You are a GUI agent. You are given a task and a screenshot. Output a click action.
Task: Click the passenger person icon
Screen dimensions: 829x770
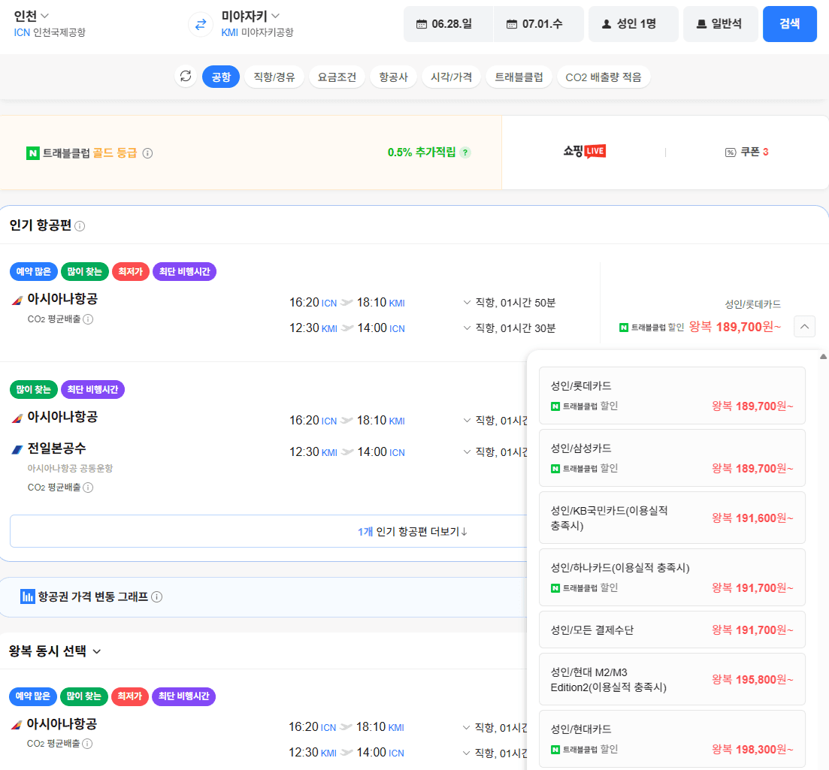point(607,24)
